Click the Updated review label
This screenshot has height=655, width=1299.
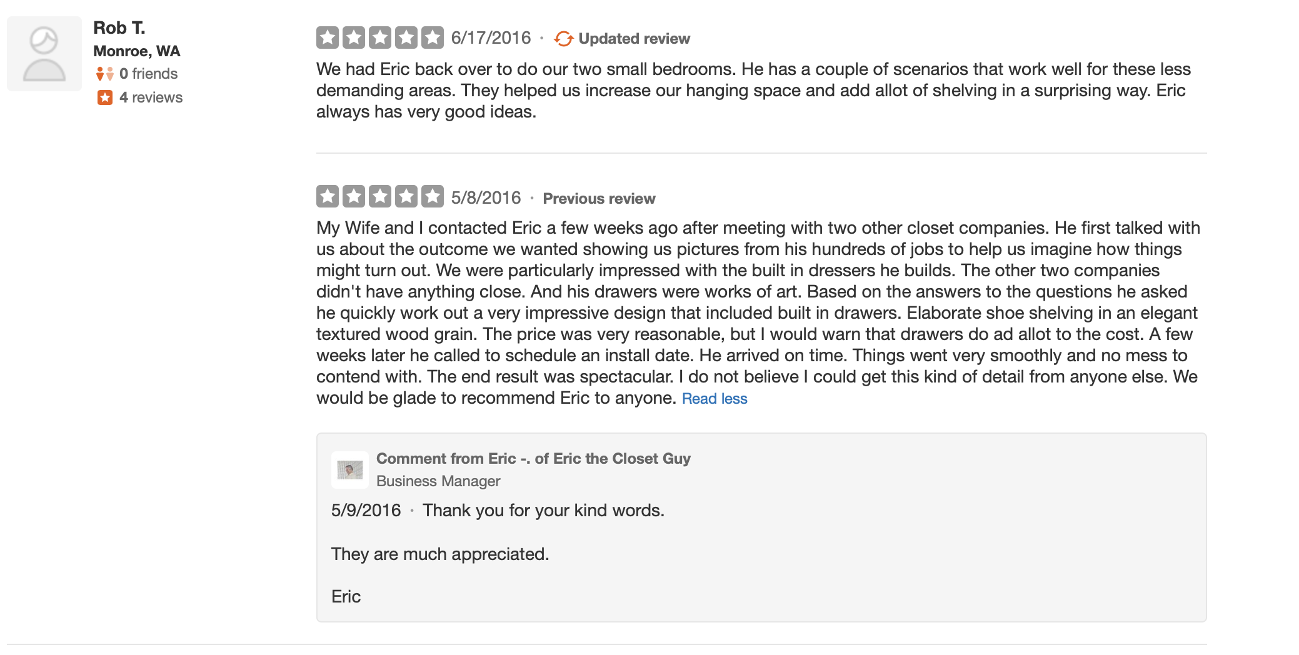click(x=634, y=39)
